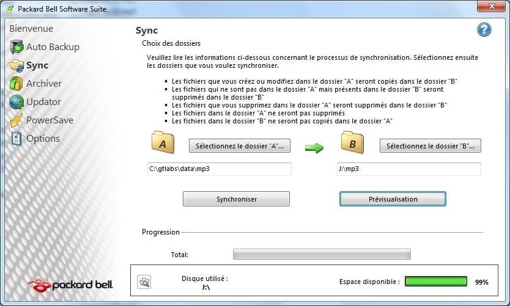Click the PowerSave icon in sidebar
Image resolution: width=510 pixels, height=306 pixels.
click(17, 120)
